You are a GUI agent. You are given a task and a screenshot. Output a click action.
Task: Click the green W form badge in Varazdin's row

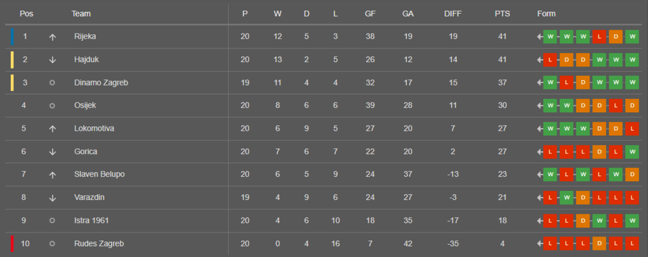[566, 197]
